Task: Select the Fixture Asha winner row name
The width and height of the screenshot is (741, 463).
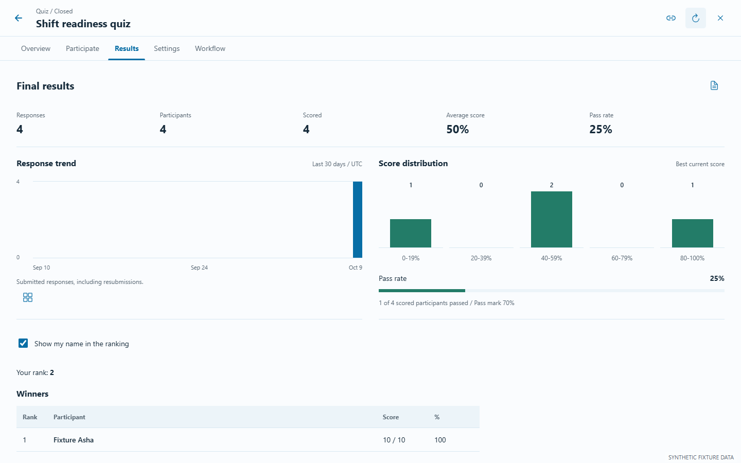Action: (74, 440)
